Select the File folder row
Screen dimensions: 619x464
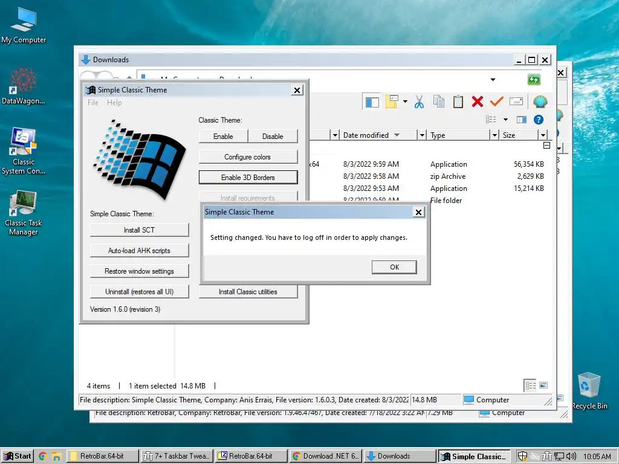429,200
